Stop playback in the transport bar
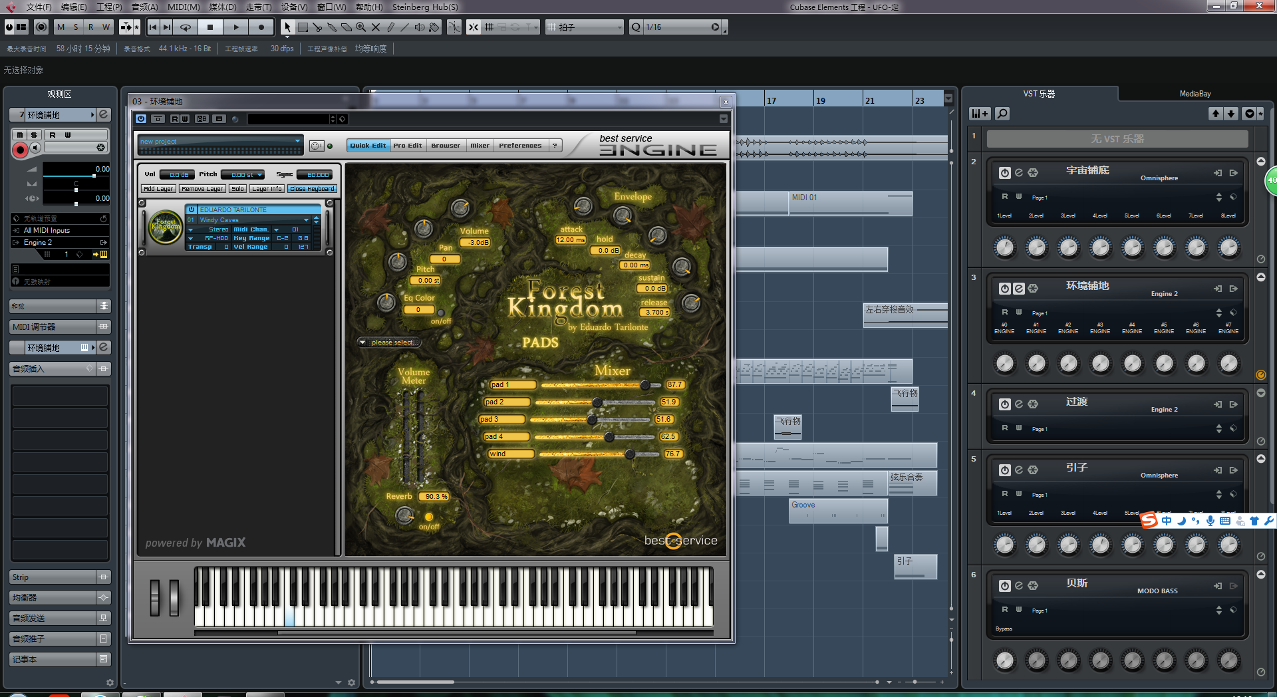Viewport: 1277px width, 697px height. pos(210,27)
